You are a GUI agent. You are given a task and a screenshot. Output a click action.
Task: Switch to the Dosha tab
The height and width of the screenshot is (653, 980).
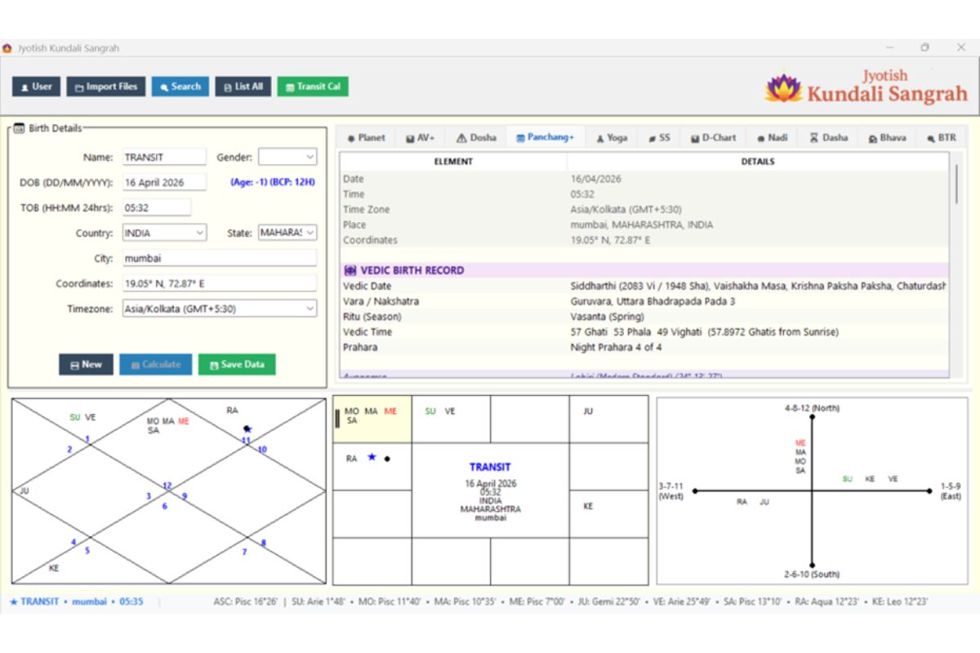(x=476, y=138)
